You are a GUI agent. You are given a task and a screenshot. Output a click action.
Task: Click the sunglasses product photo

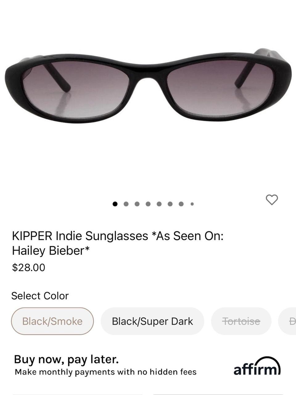[148, 86]
